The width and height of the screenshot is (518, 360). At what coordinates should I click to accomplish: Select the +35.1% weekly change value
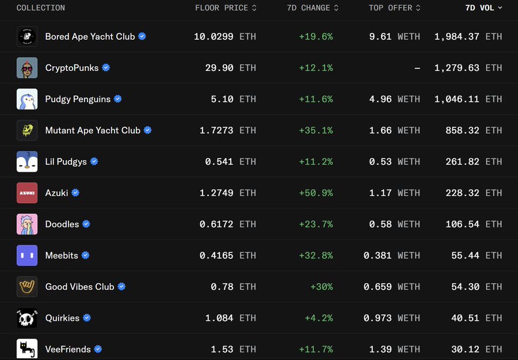coord(316,130)
